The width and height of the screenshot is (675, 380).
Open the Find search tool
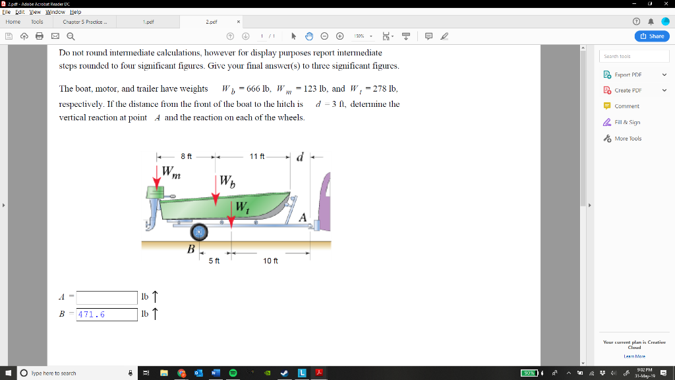pyautogui.click(x=69, y=36)
